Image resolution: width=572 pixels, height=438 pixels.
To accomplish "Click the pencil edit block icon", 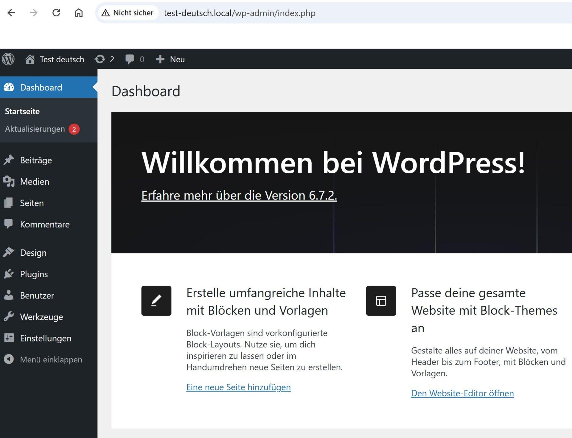I will 156,301.
